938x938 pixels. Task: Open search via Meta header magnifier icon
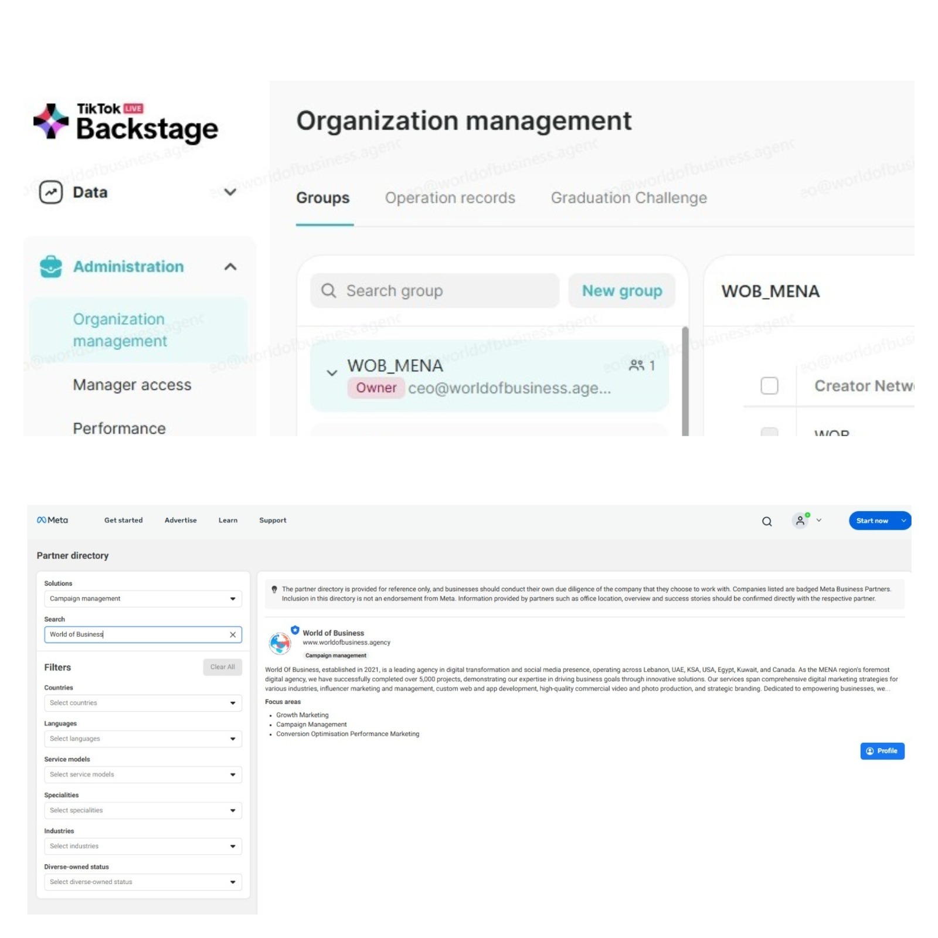click(767, 521)
